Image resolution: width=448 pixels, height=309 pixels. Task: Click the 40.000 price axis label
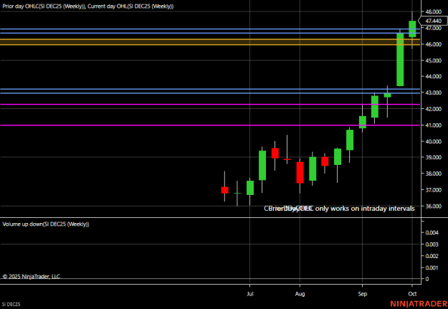[433, 141]
